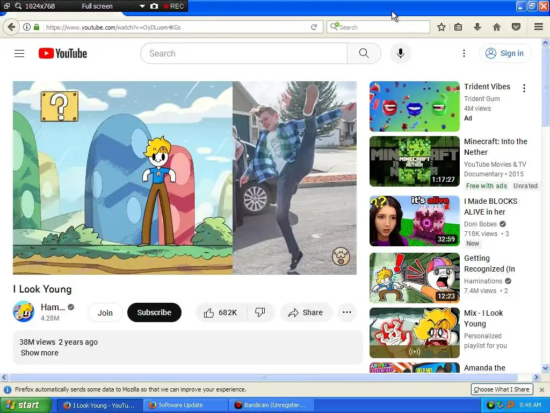Click the green padlock security icon
This screenshot has height=413, width=550.
coord(36,27)
